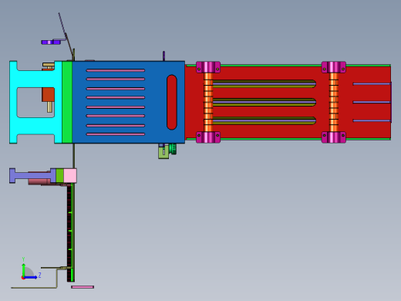Click the right orange threaded roller
401x301 pixels.
(334, 102)
